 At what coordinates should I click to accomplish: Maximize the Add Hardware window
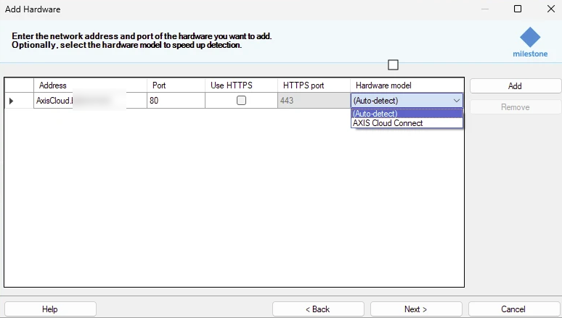coord(518,9)
